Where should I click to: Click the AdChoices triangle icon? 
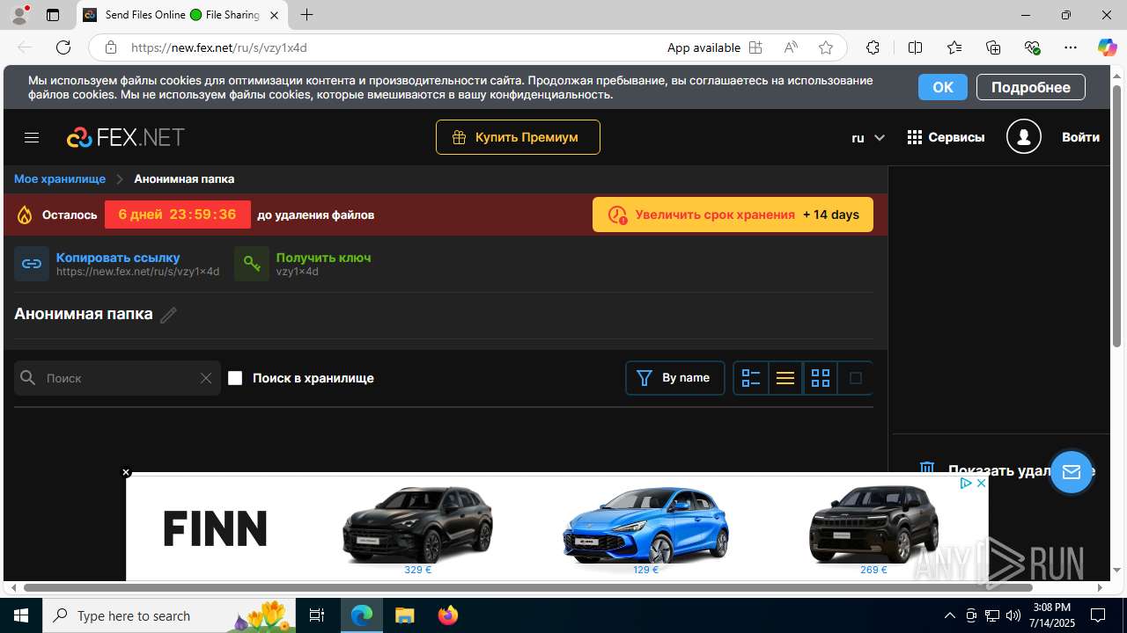click(x=966, y=484)
